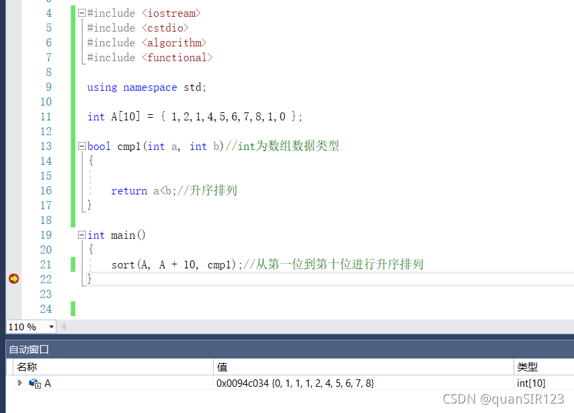Click the breakpoint marker on line 22
The height and width of the screenshot is (413, 574).
14,279
